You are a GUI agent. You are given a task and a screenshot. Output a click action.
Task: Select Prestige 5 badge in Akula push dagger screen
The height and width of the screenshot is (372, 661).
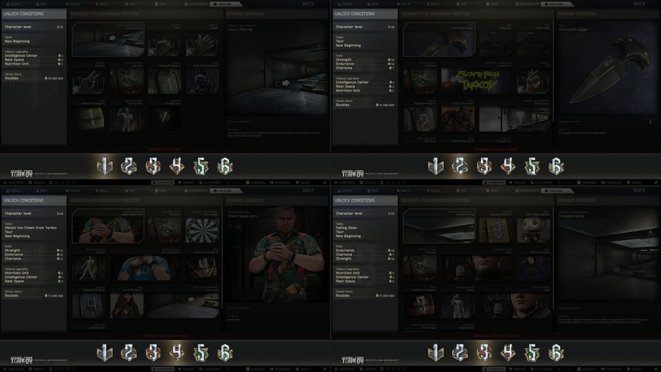point(533,165)
